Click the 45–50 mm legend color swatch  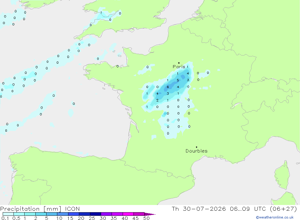coord(139,214)
